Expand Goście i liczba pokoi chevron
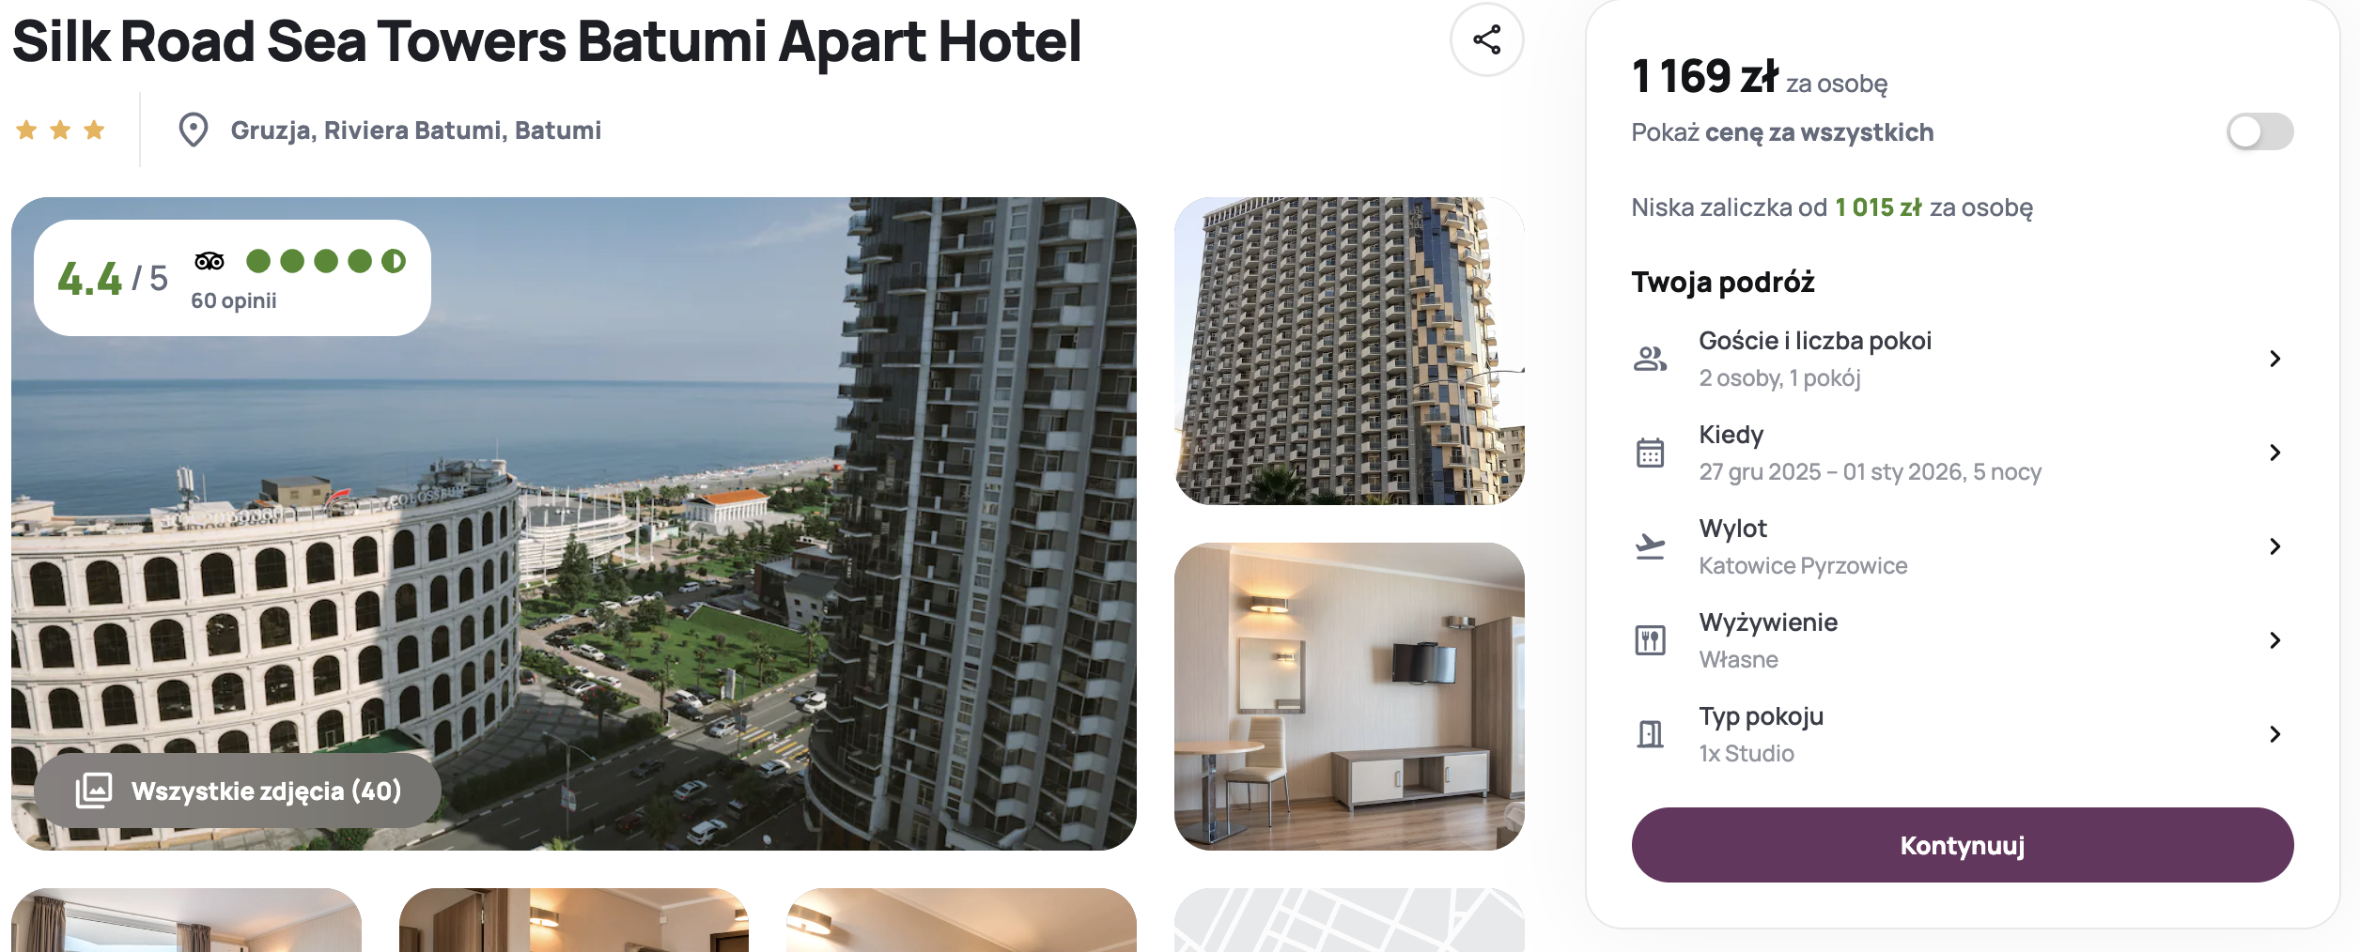The image size is (2360, 952). tap(2275, 359)
